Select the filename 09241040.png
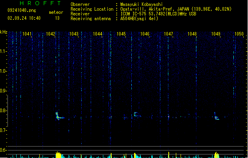Screen dimensions: 248x158 point(22,10)
